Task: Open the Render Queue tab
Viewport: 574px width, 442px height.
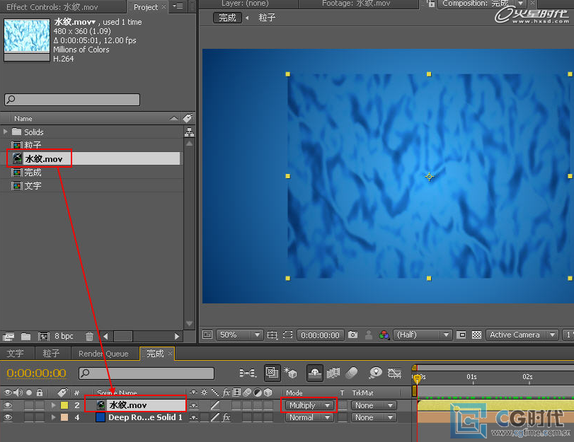Action: pyautogui.click(x=103, y=354)
